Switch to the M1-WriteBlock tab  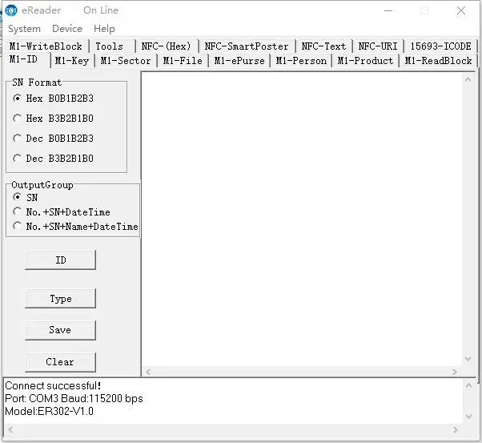(46, 46)
